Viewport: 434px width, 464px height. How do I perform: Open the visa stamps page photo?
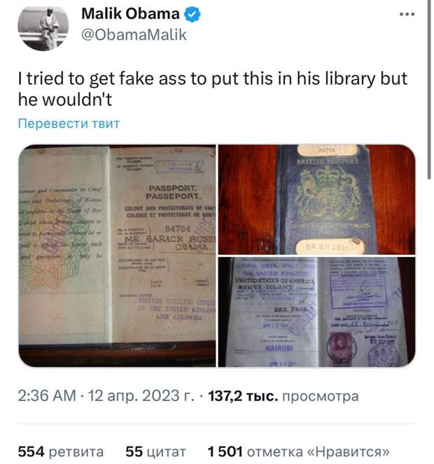[x=317, y=312]
